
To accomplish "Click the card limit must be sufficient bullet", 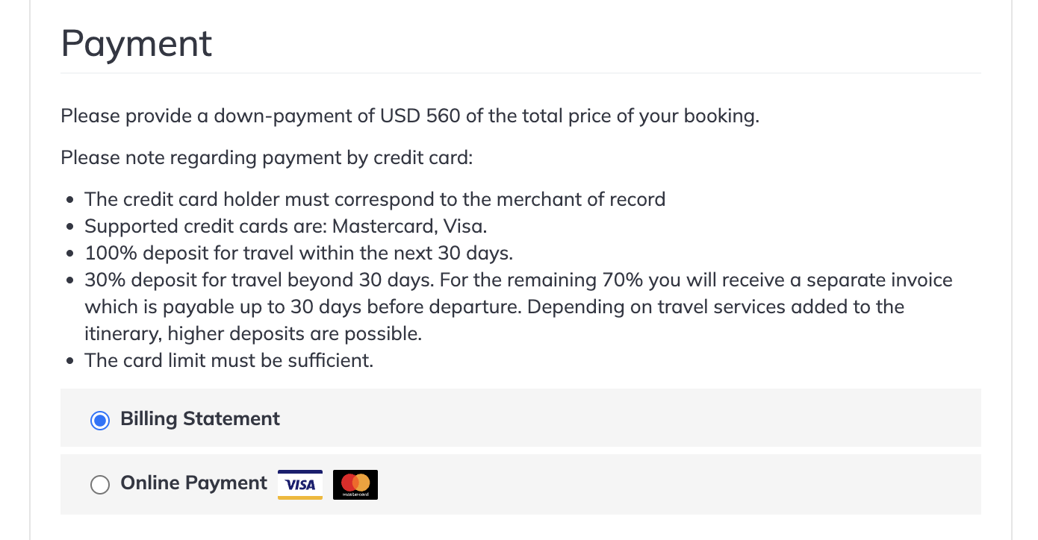I will click(229, 361).
